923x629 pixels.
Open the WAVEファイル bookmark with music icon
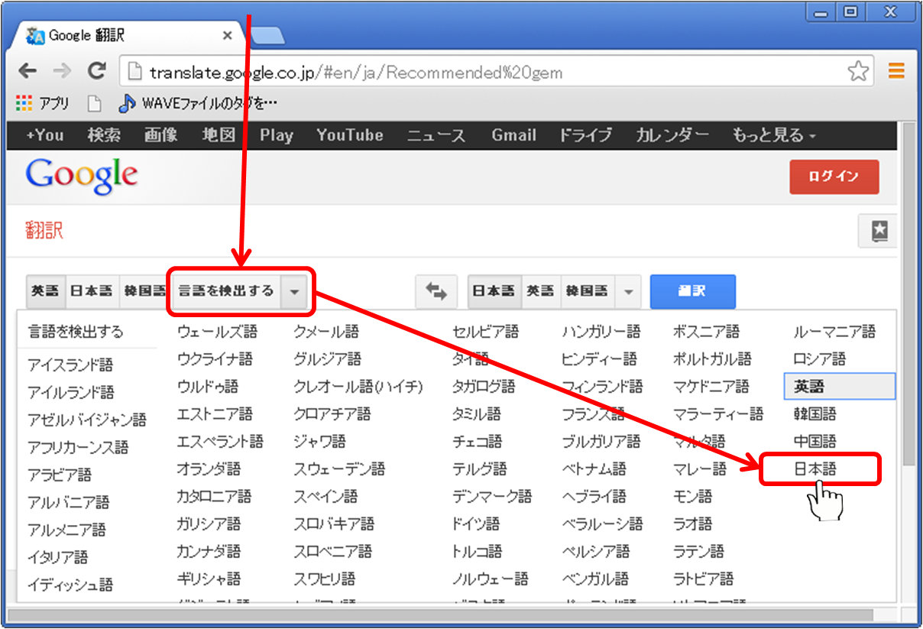click(199, 103)
